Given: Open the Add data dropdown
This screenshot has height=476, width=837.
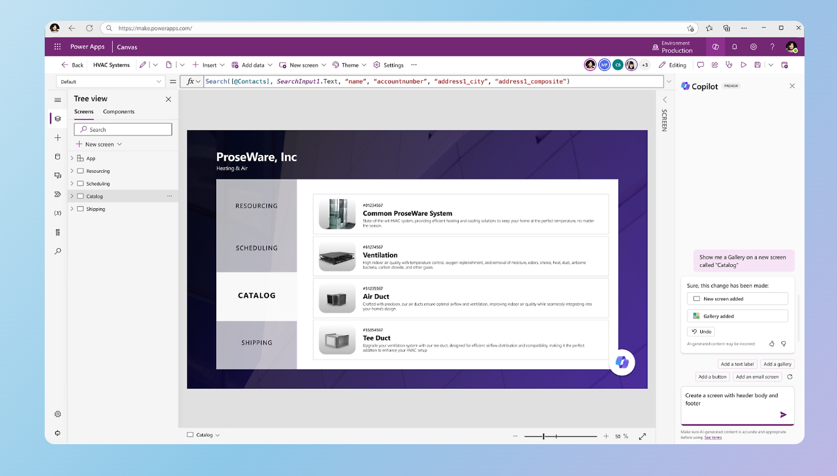Looking at the screenshot, I should [252, 65].
